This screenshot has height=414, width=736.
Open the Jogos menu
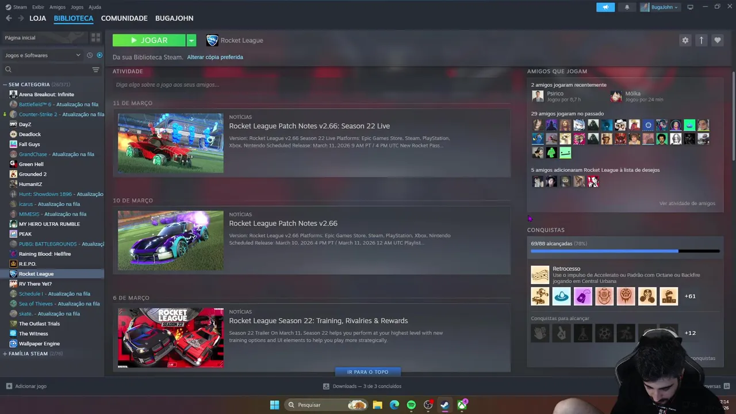[77, 7]
